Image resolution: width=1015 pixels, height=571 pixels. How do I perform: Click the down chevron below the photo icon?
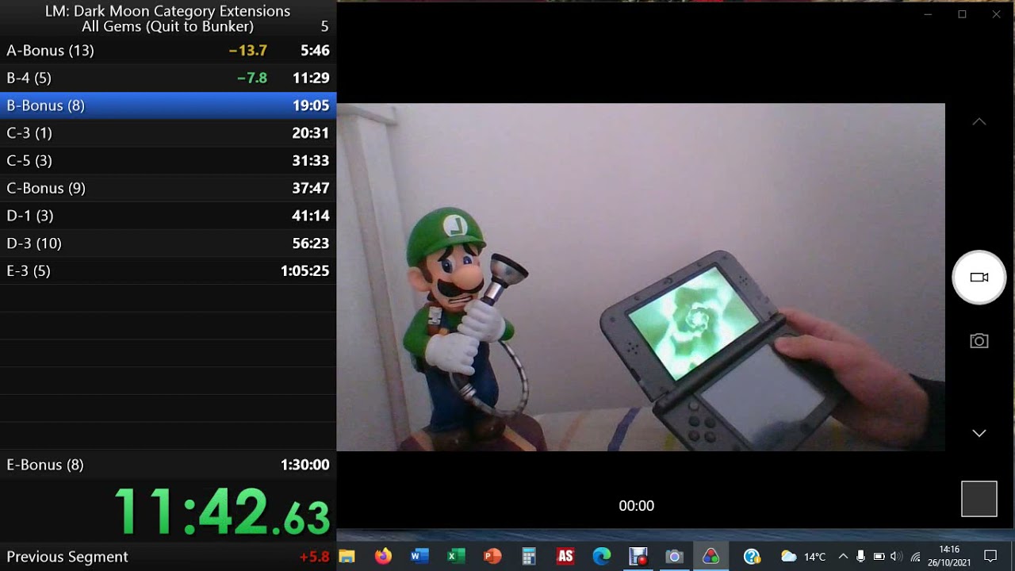coord(979,433)
